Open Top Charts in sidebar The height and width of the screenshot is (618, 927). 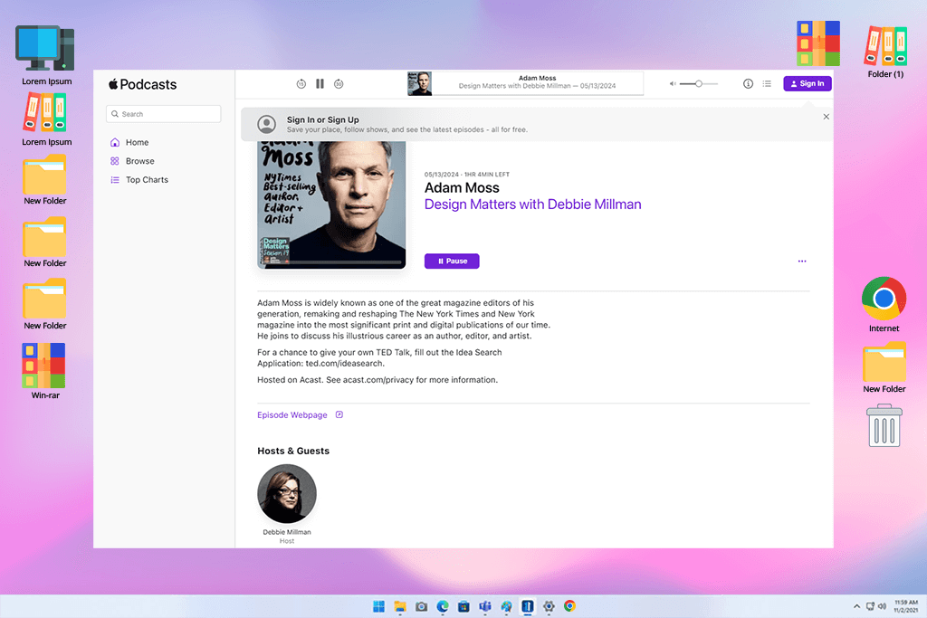tap(139, 180)
